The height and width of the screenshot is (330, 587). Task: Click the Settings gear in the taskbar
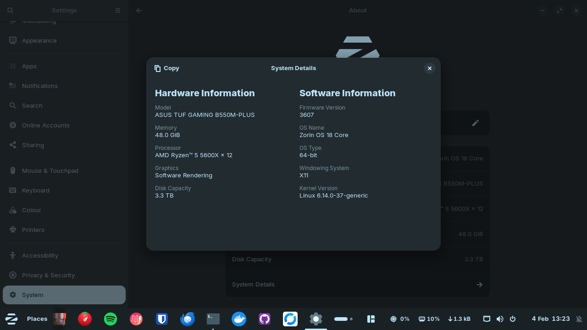point(316,319)
